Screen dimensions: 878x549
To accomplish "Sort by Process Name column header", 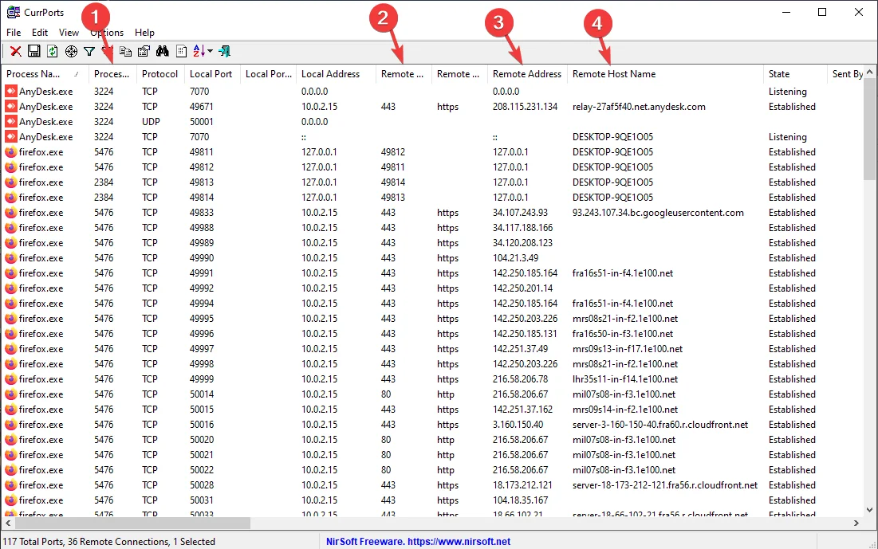I will tap(45, 74).
